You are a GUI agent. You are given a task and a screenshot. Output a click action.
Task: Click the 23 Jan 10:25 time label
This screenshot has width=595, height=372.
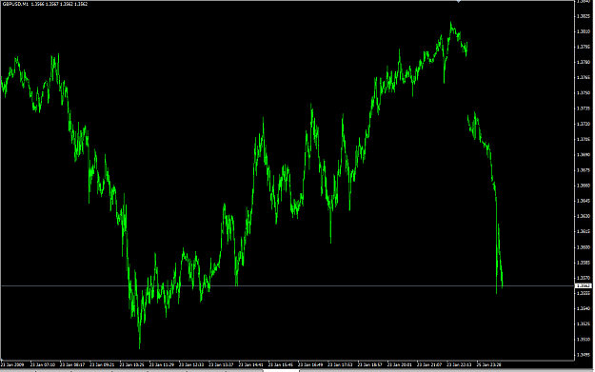[132, 364]
